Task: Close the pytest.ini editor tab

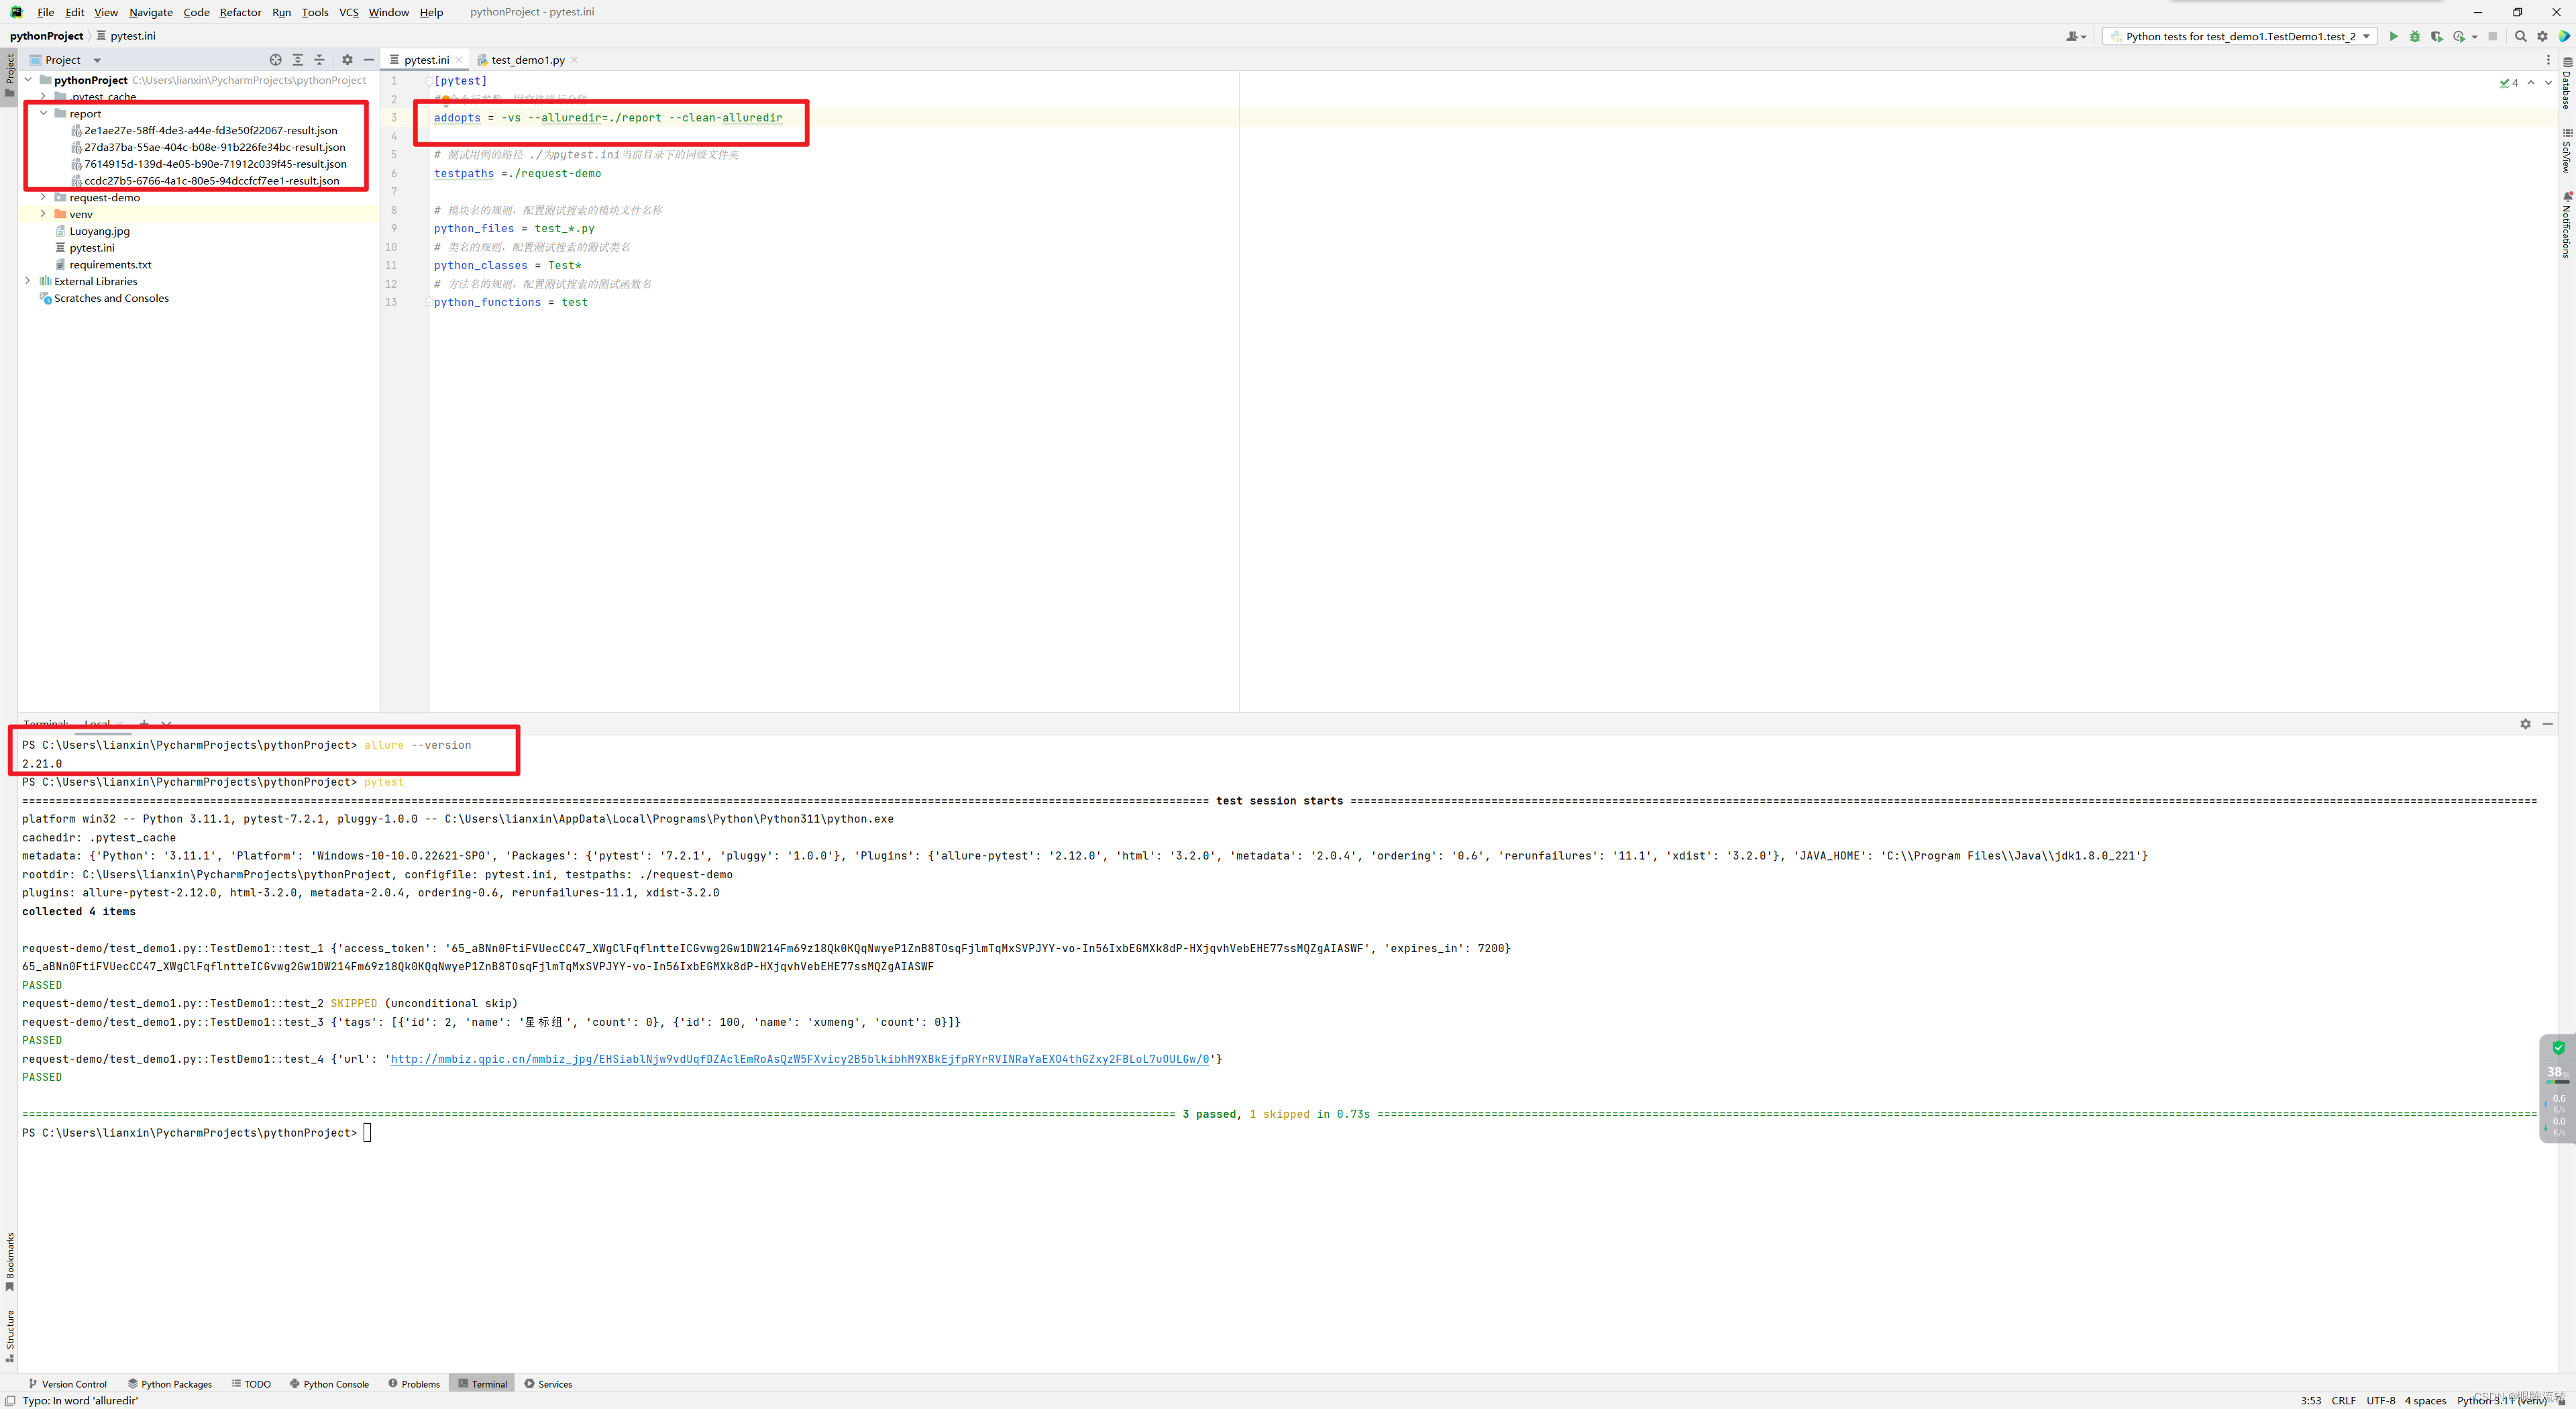Action: click(459, 60)
